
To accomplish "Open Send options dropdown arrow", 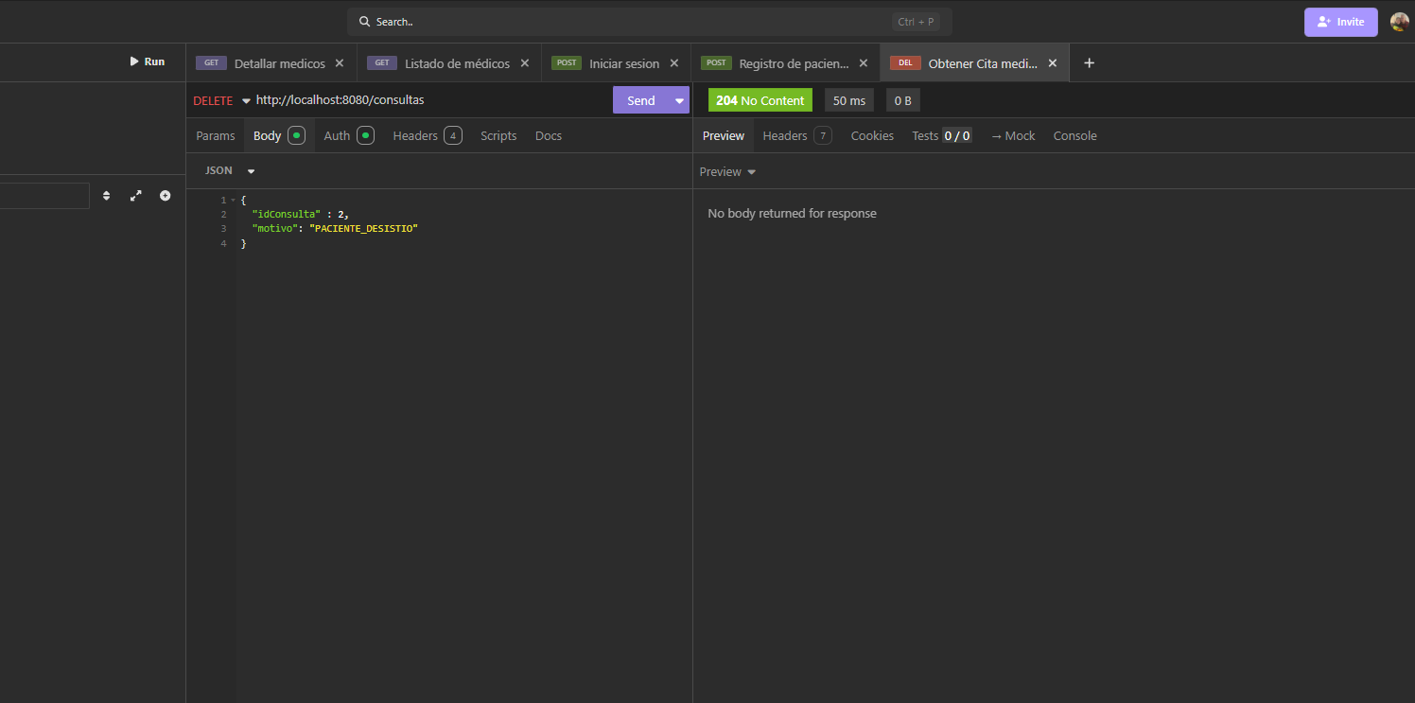I will (x=679, y=100).
